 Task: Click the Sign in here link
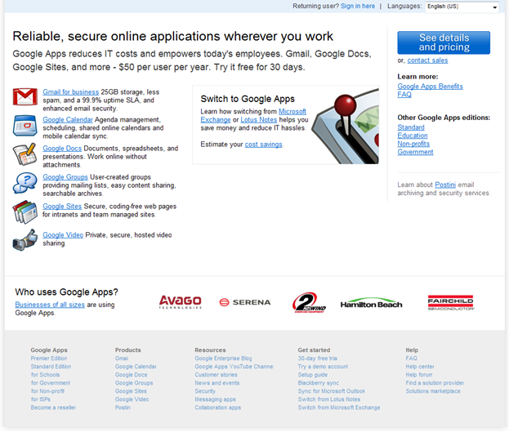pos(358,7)
